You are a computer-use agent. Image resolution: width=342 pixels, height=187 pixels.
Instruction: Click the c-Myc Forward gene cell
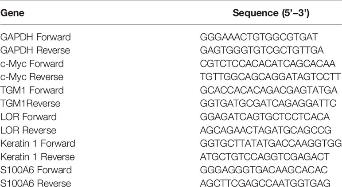point(32,64)
